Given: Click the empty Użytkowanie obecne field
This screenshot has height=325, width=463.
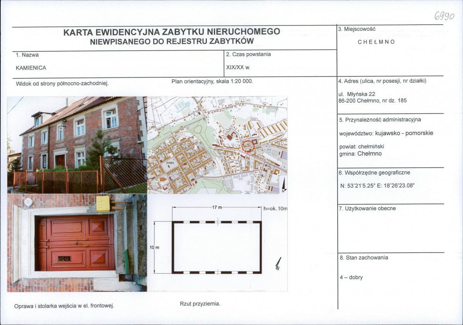Looking at the screenshot, I should [x=391, y=232].
